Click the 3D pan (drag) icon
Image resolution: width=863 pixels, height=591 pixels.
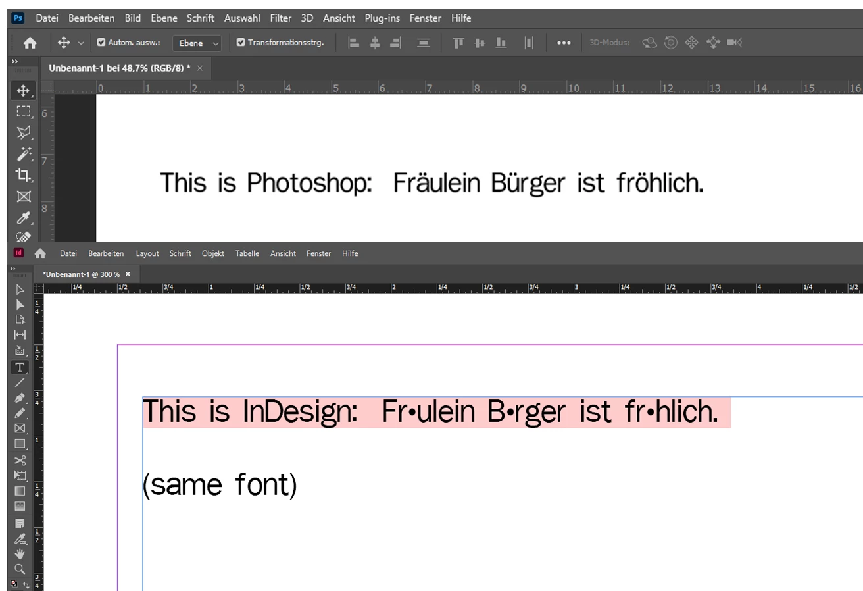pos(691,43)
